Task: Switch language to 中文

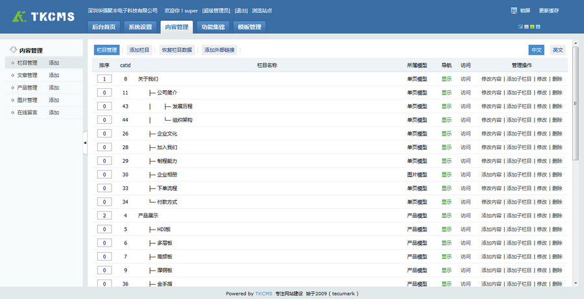Action: [x=537, y=50]
